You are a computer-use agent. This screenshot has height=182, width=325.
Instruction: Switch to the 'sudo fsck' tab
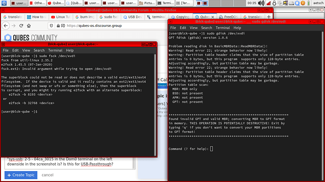coord(109,17)
